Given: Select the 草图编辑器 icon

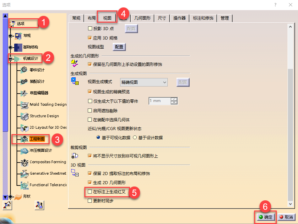Looking at the screenshot, I should click(x=24, y=93).
